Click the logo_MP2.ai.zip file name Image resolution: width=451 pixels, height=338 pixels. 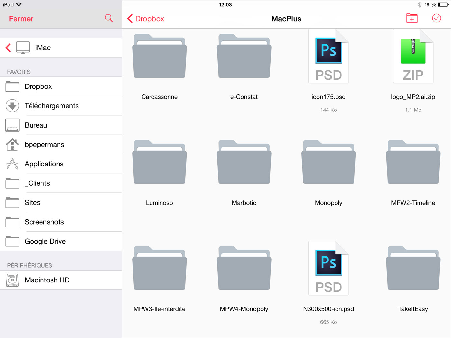pyautogui.click(x=413, y=97)
